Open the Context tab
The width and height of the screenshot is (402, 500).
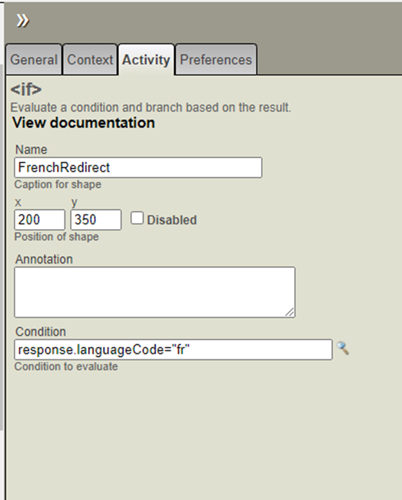pyautogui.click(x=90, y=60)
